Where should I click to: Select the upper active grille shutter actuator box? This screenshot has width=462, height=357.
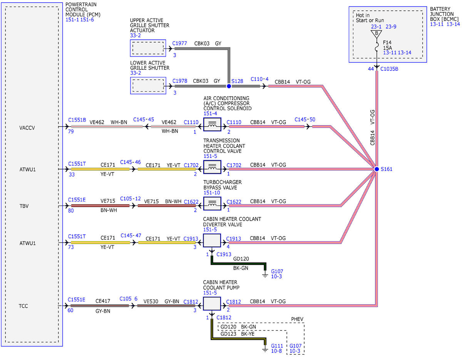pos(148,49)
